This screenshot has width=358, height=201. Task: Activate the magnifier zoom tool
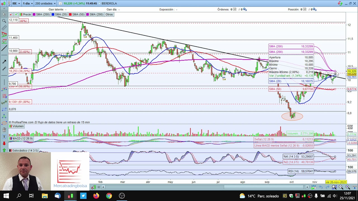(4, 21)
